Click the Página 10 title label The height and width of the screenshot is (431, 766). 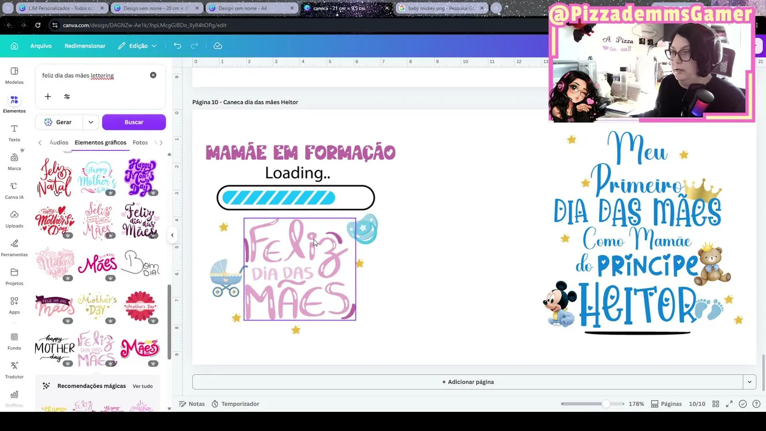click(x=245, y=102)
